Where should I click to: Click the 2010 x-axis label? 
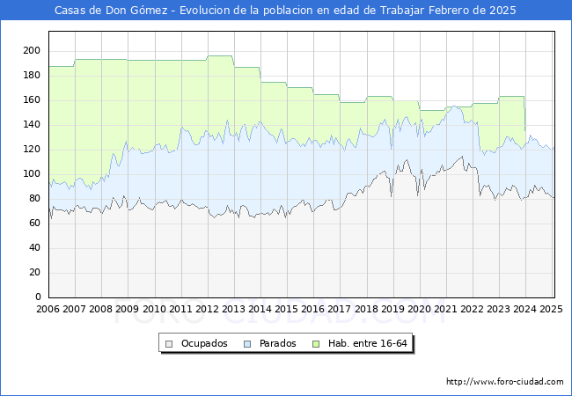154,309
